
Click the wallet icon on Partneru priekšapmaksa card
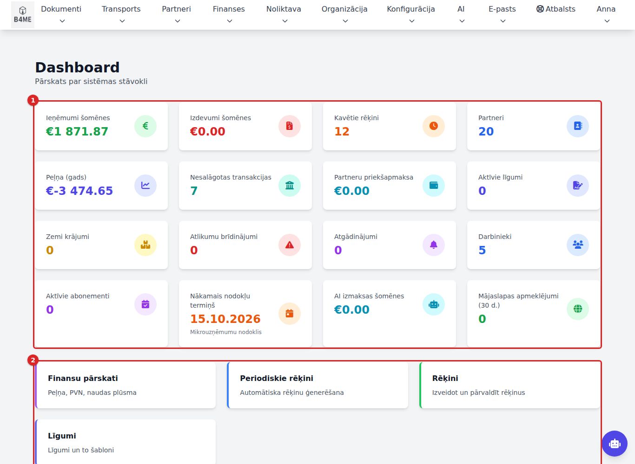434,186
